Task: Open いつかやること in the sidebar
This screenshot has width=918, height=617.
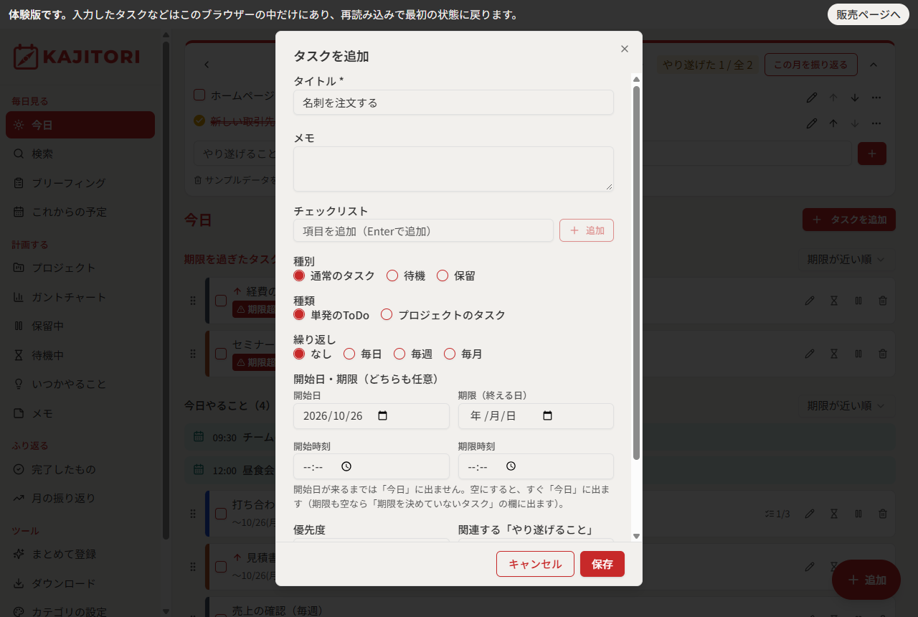Action: (x=80, y=384)
